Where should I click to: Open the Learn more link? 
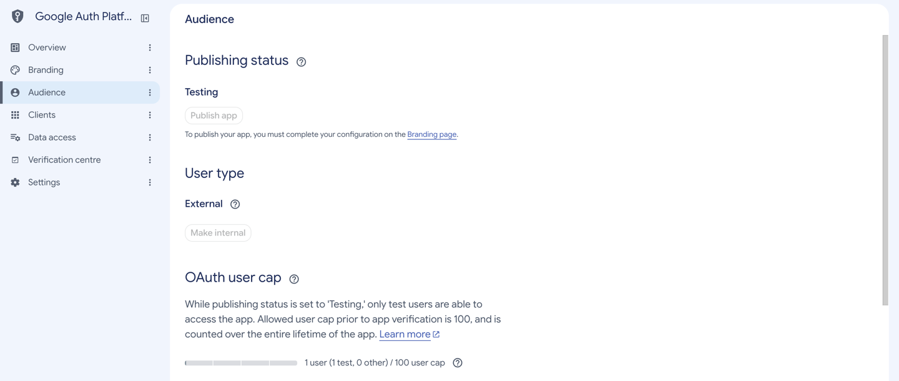pos(405,334)
